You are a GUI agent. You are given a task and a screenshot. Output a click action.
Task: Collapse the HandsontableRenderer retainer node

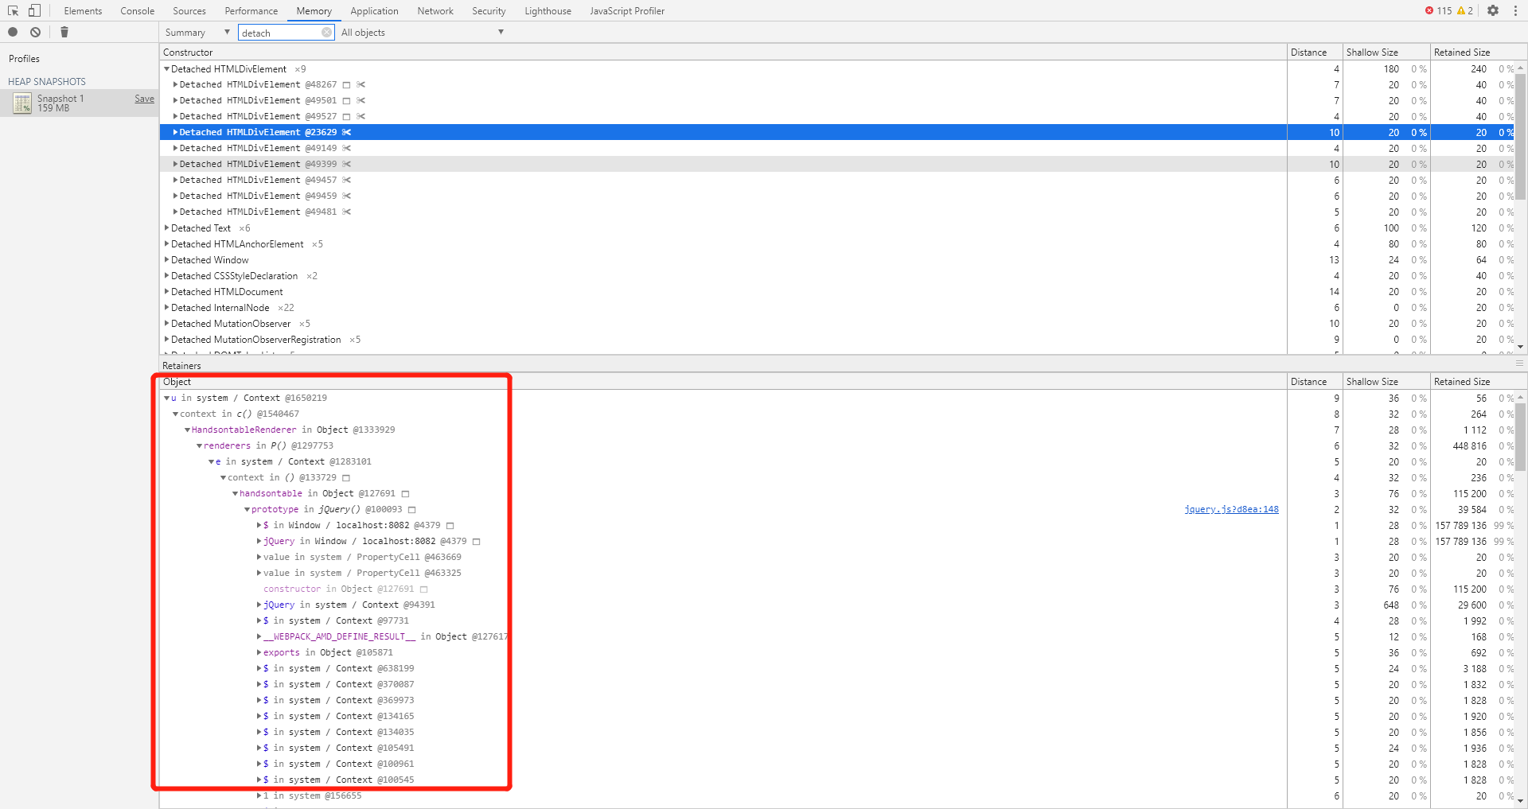(x=188, y=430)
